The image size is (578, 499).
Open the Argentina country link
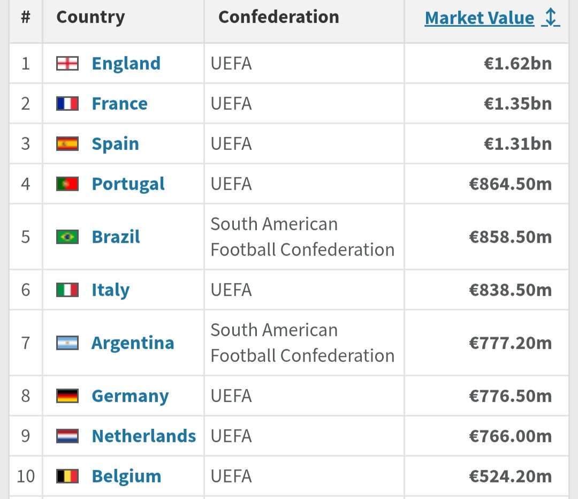pyautogui.click(x=133, y=343)
